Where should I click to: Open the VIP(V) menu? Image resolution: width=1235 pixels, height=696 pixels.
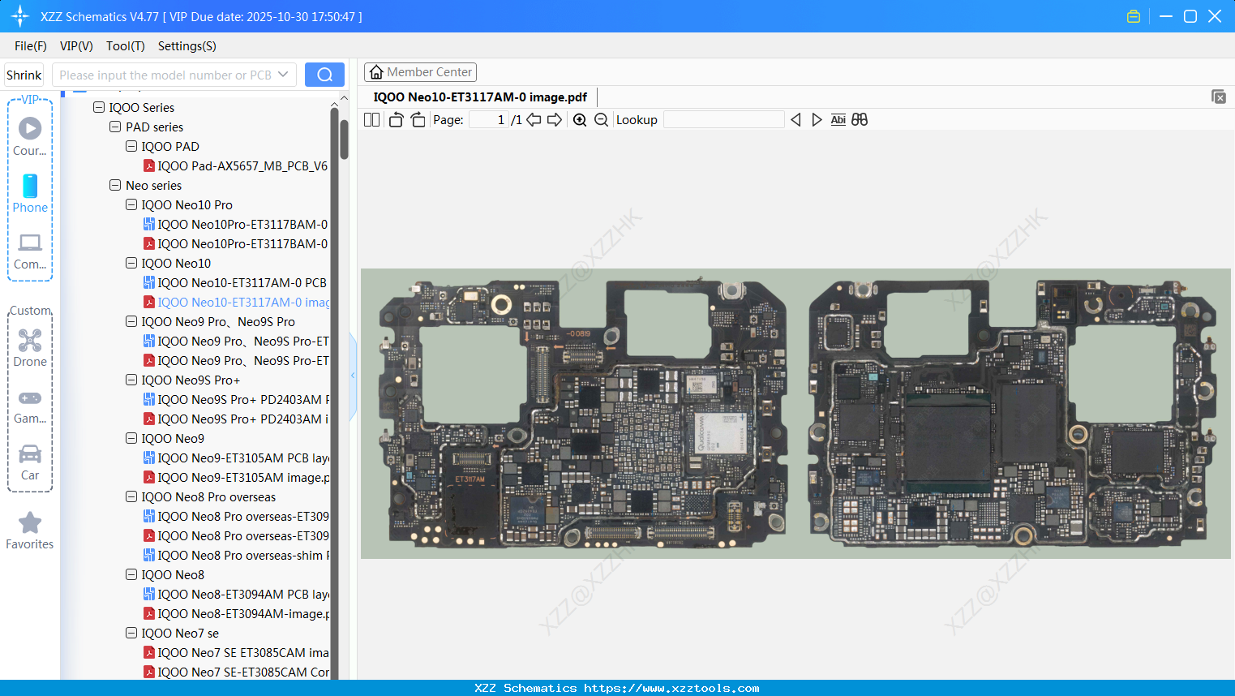(76, 46)
